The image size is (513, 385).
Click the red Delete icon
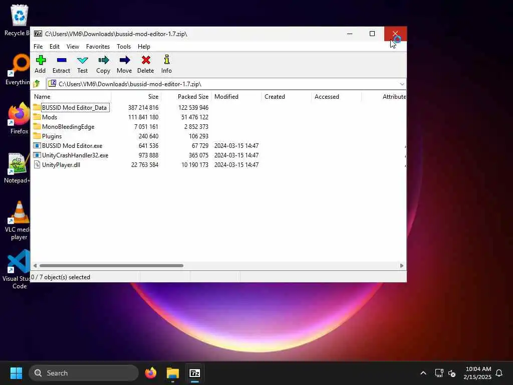tap(146, 60)
